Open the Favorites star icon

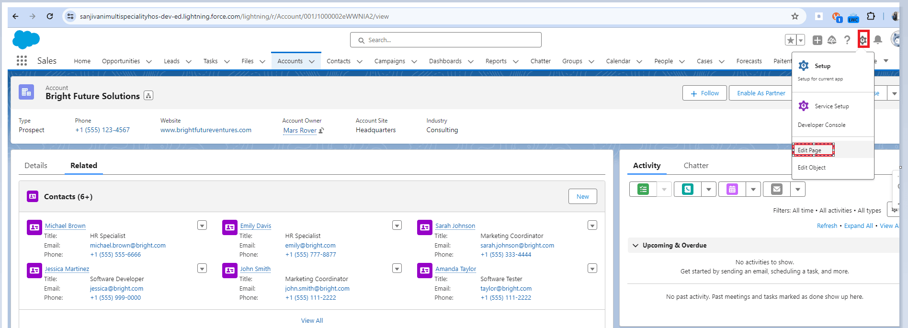tap(791, 40)
